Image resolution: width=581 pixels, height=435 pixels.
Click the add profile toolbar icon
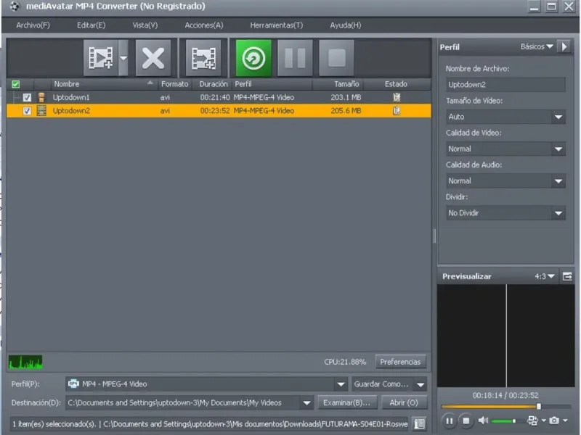[203, 58]
